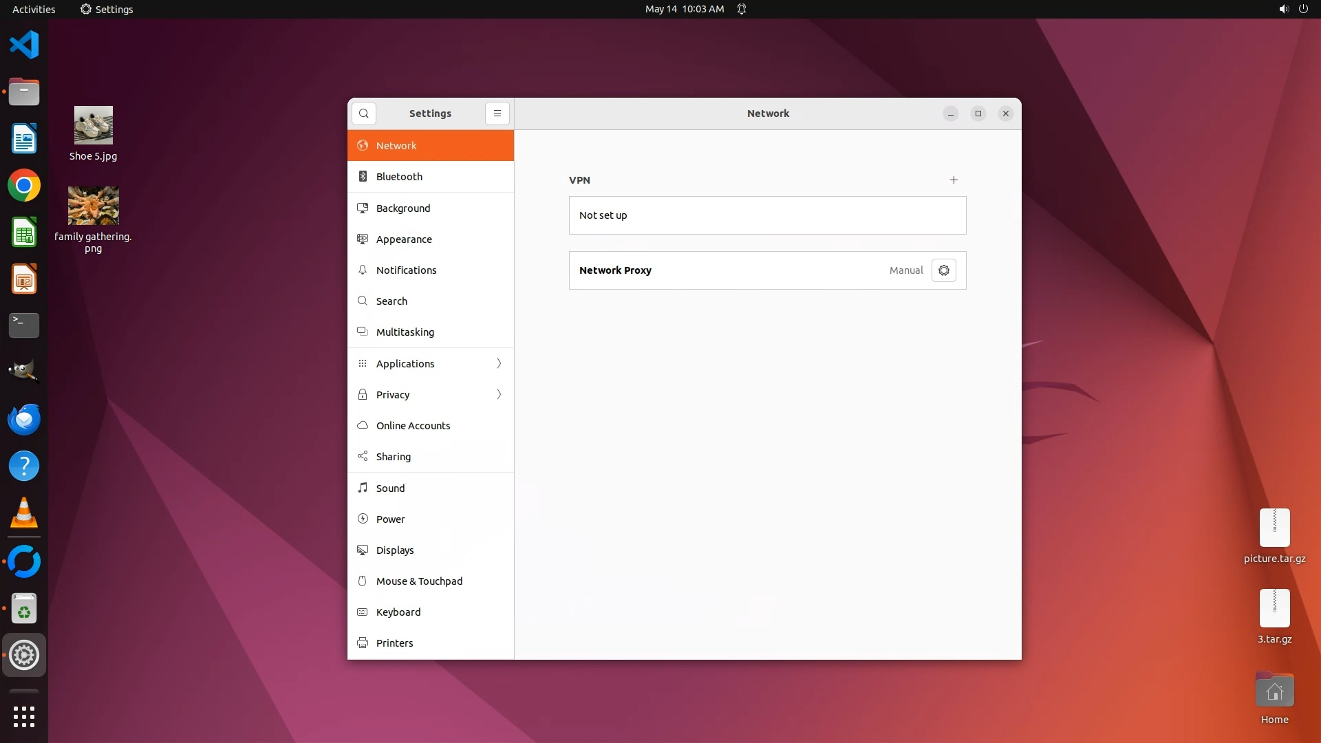Expand the Privacy submenu chevron

(x=499, y=394)
